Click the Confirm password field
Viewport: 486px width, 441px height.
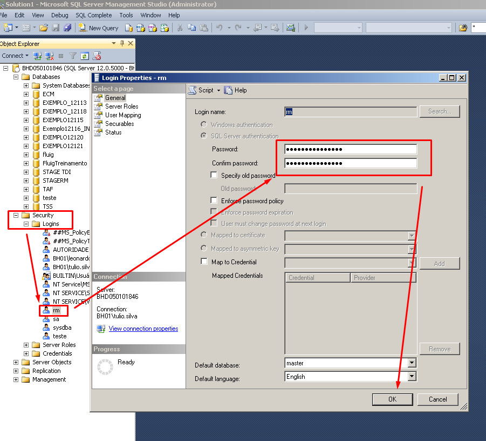[x=351, y=163]
